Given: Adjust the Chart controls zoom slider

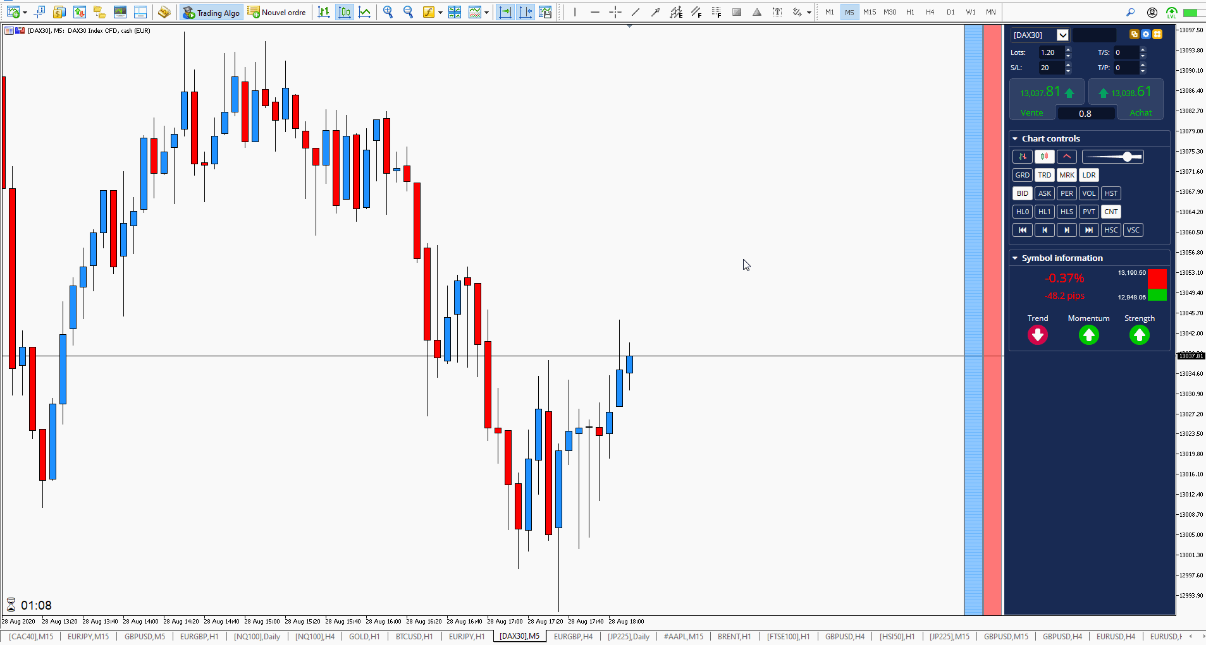Looking at the screenshot, I should tap(1113, 157).
